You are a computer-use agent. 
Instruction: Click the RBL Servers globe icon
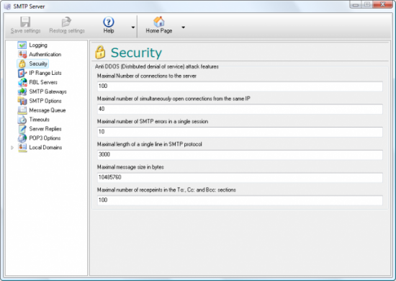click(22, 82)
